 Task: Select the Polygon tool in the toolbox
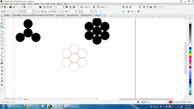click(2, 44)
